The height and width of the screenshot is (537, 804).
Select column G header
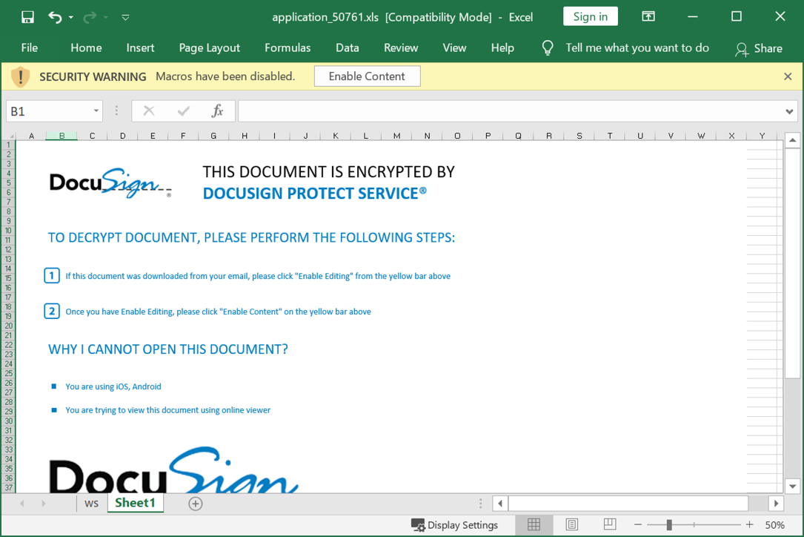point(213,136)
